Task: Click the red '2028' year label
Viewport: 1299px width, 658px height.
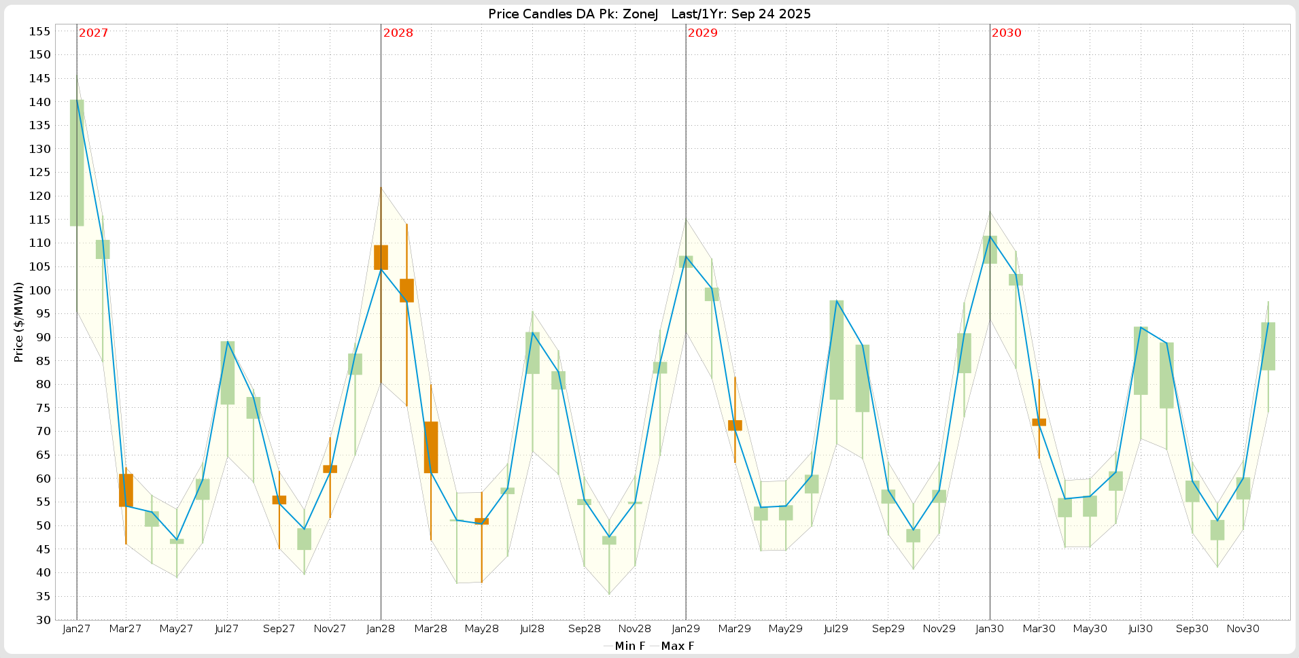Action: pyautogui.click(x=398, y=33)
